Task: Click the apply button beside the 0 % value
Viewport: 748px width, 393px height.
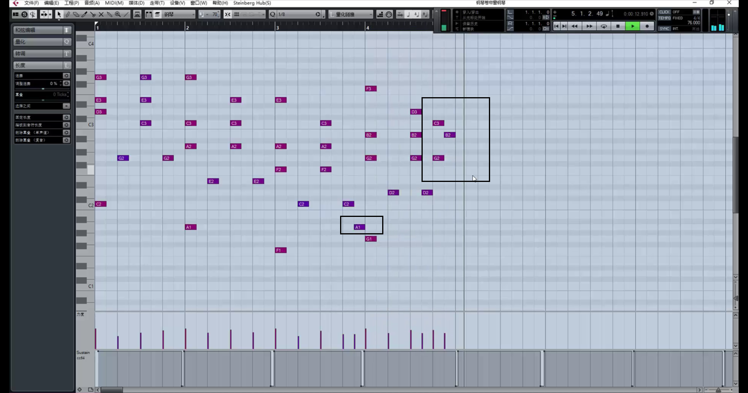Action: coord(66,84)
